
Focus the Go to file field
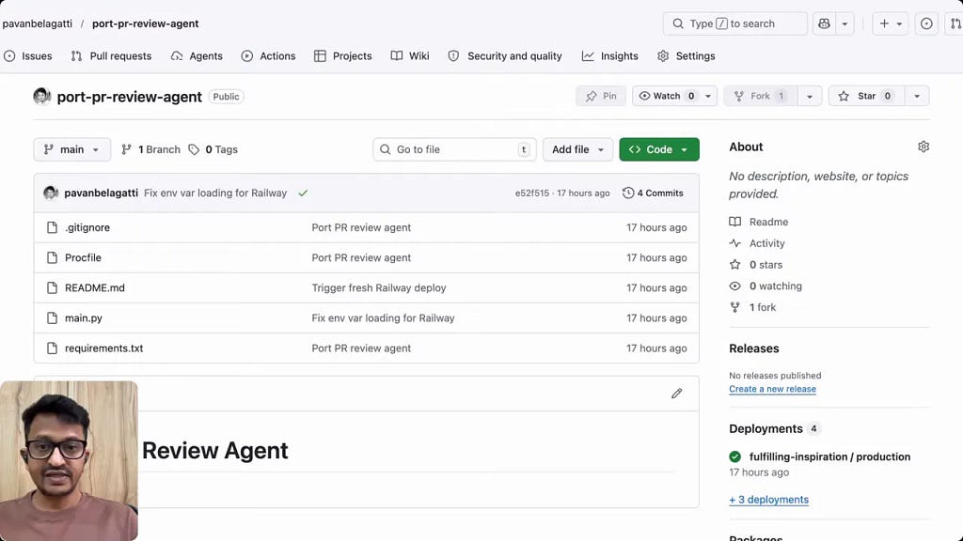[454, 149]
